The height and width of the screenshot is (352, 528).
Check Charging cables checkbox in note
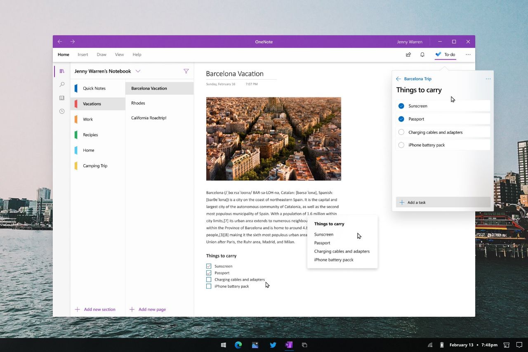pyautogui.click(x=209, y=279)
